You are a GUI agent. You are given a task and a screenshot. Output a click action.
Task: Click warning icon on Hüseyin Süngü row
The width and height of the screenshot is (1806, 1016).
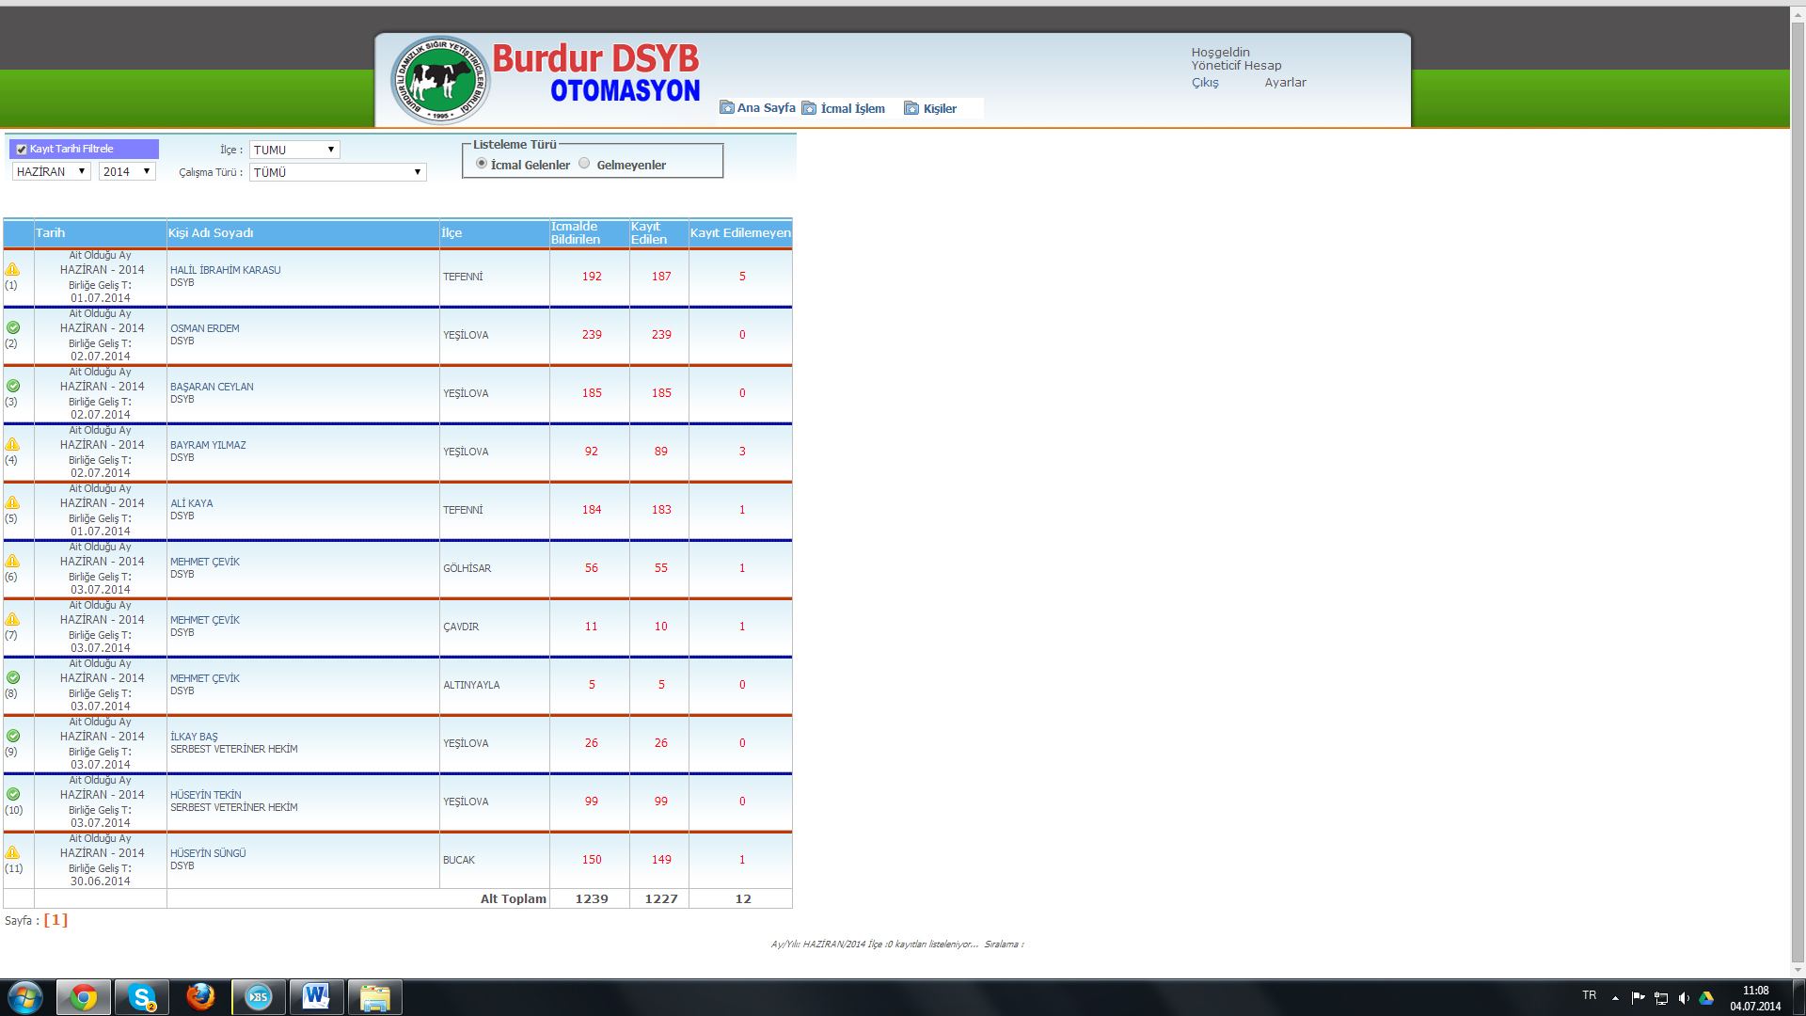[x=12, y=853]
